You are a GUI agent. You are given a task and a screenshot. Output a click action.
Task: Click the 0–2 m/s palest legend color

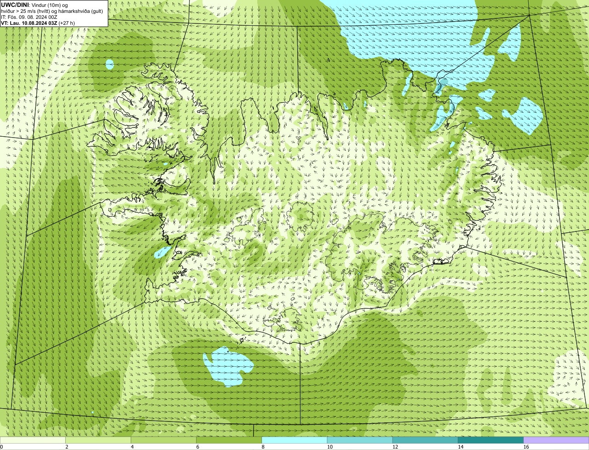click(x=33, y=440)
